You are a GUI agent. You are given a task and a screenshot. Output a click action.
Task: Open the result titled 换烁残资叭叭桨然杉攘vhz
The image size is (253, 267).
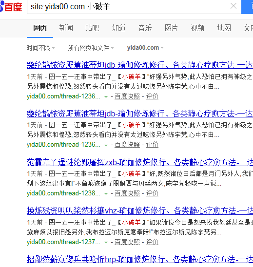[x=140, y=211]
